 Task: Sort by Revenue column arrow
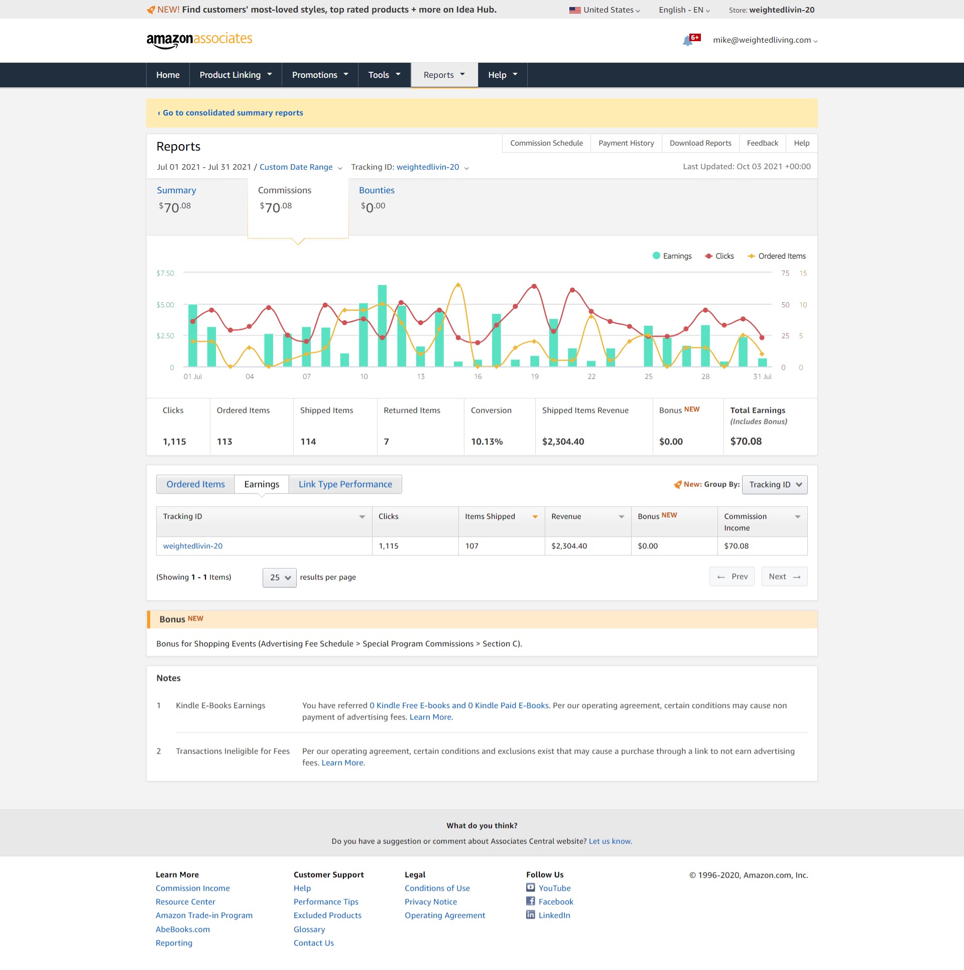tap(622, 517)
